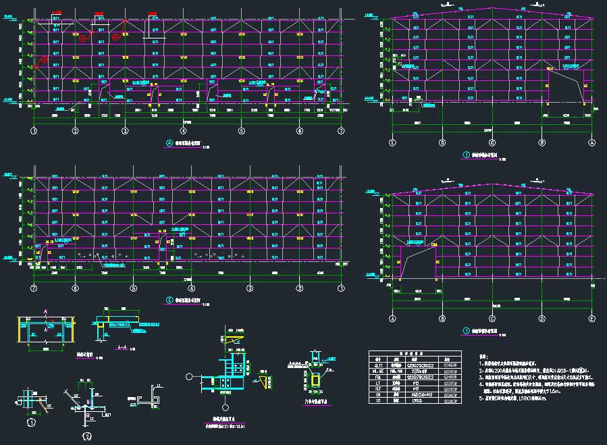Click grid bubble A in top-right gable elevation
This screenshot has width=607, height=445.
point(592,143)
